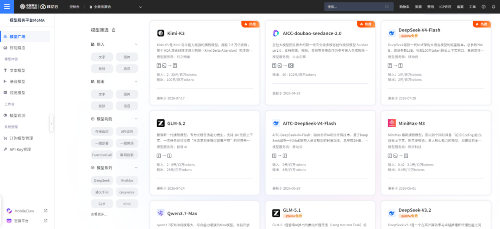The width and height of the screenshot is (500, 229).
Task: Open the notifications bell icon
Action: [x=494, y=6]
